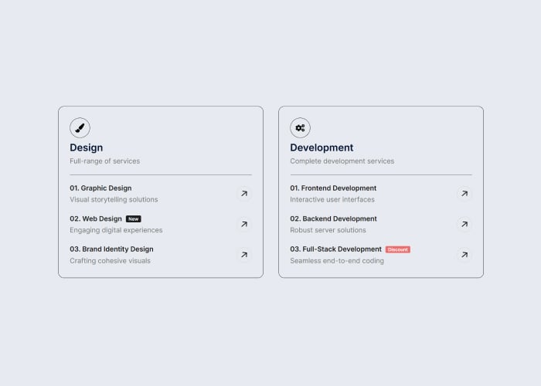Click the 'Seamless end-to-end coding' description

(337, 261)
